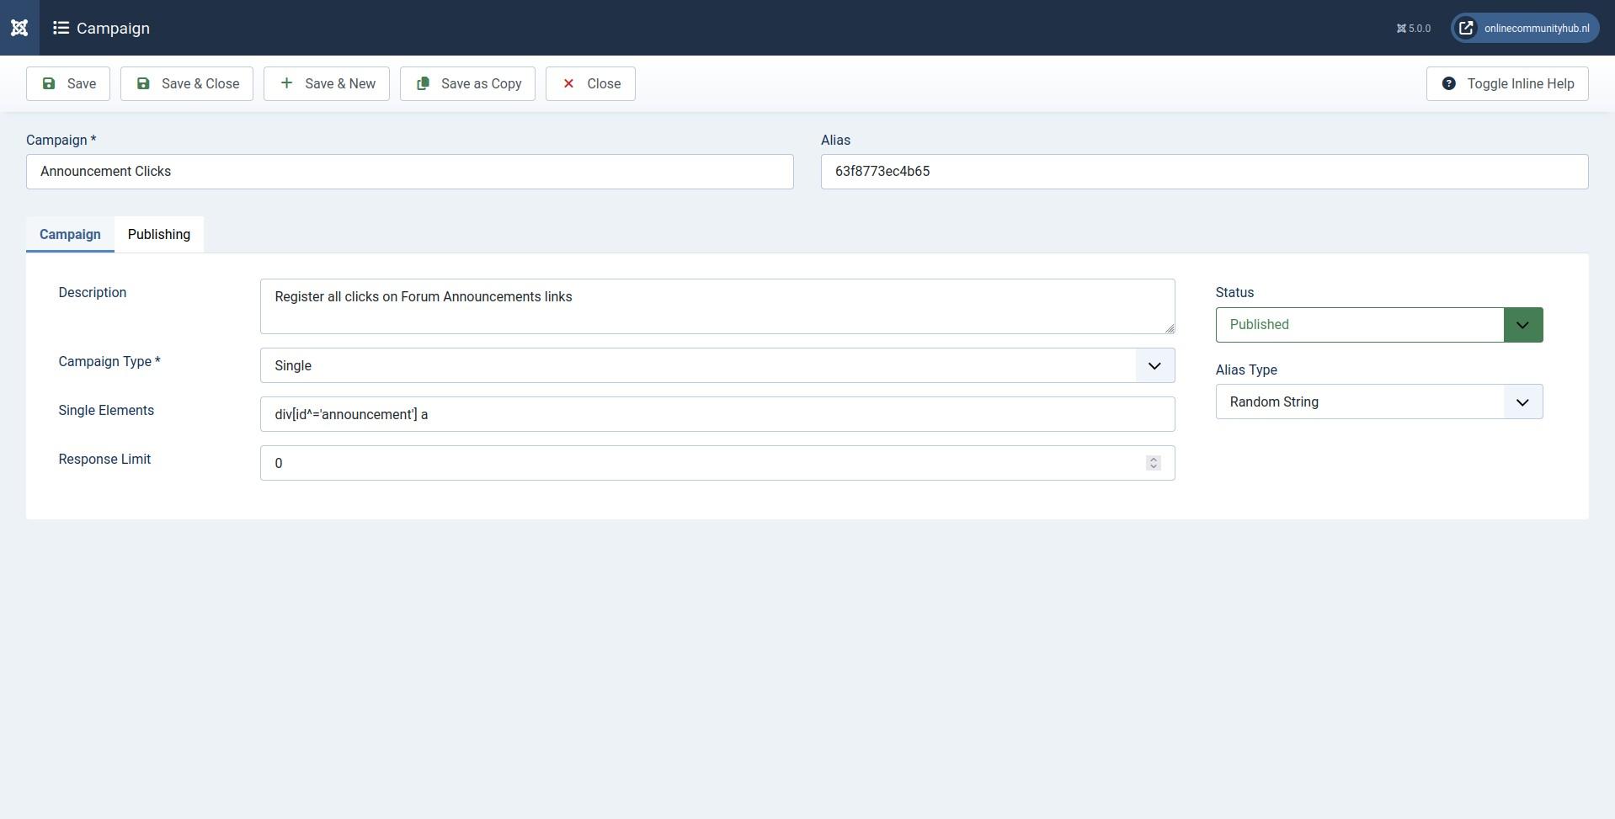
Task: Click the Save & Close button
Action: pyautogui.click(x=187, y=83)
